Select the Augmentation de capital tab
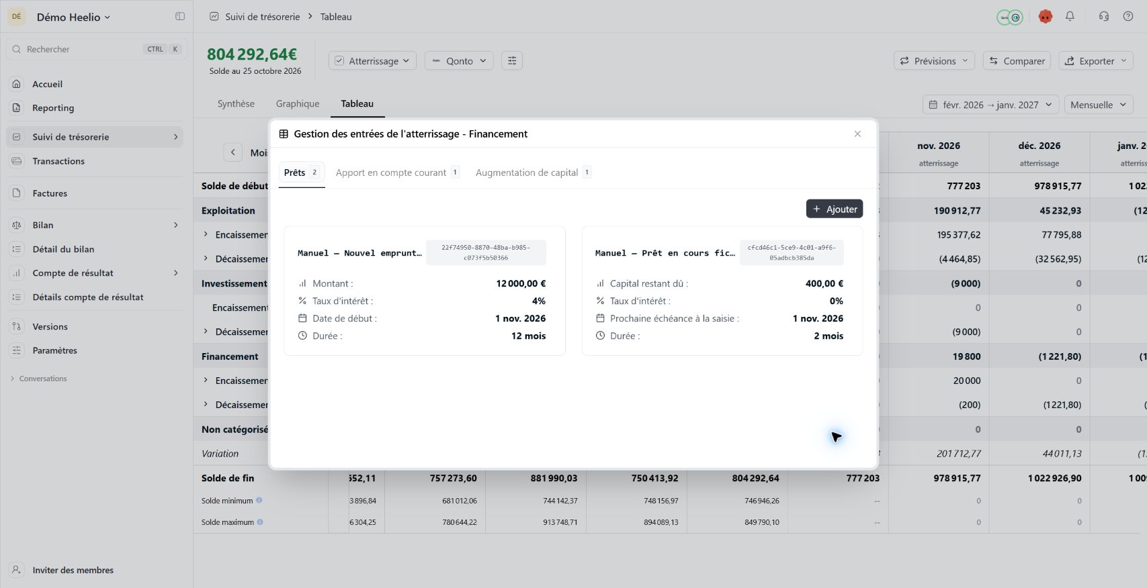Image resolution: width=1147 pixels, height=588 pixels. [534, 173]
